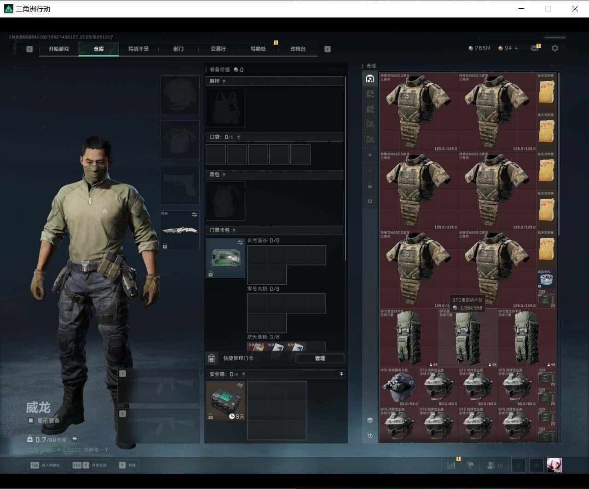Screen dimensions: 589x489
Task: Select the safe box container item
Action: tap(225, 401)
